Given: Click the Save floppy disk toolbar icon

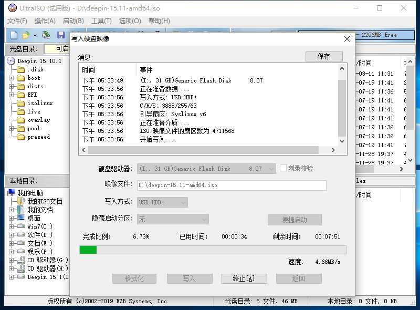Looking at the screenshot, I should pyautogui.click(x=61, y=35).
